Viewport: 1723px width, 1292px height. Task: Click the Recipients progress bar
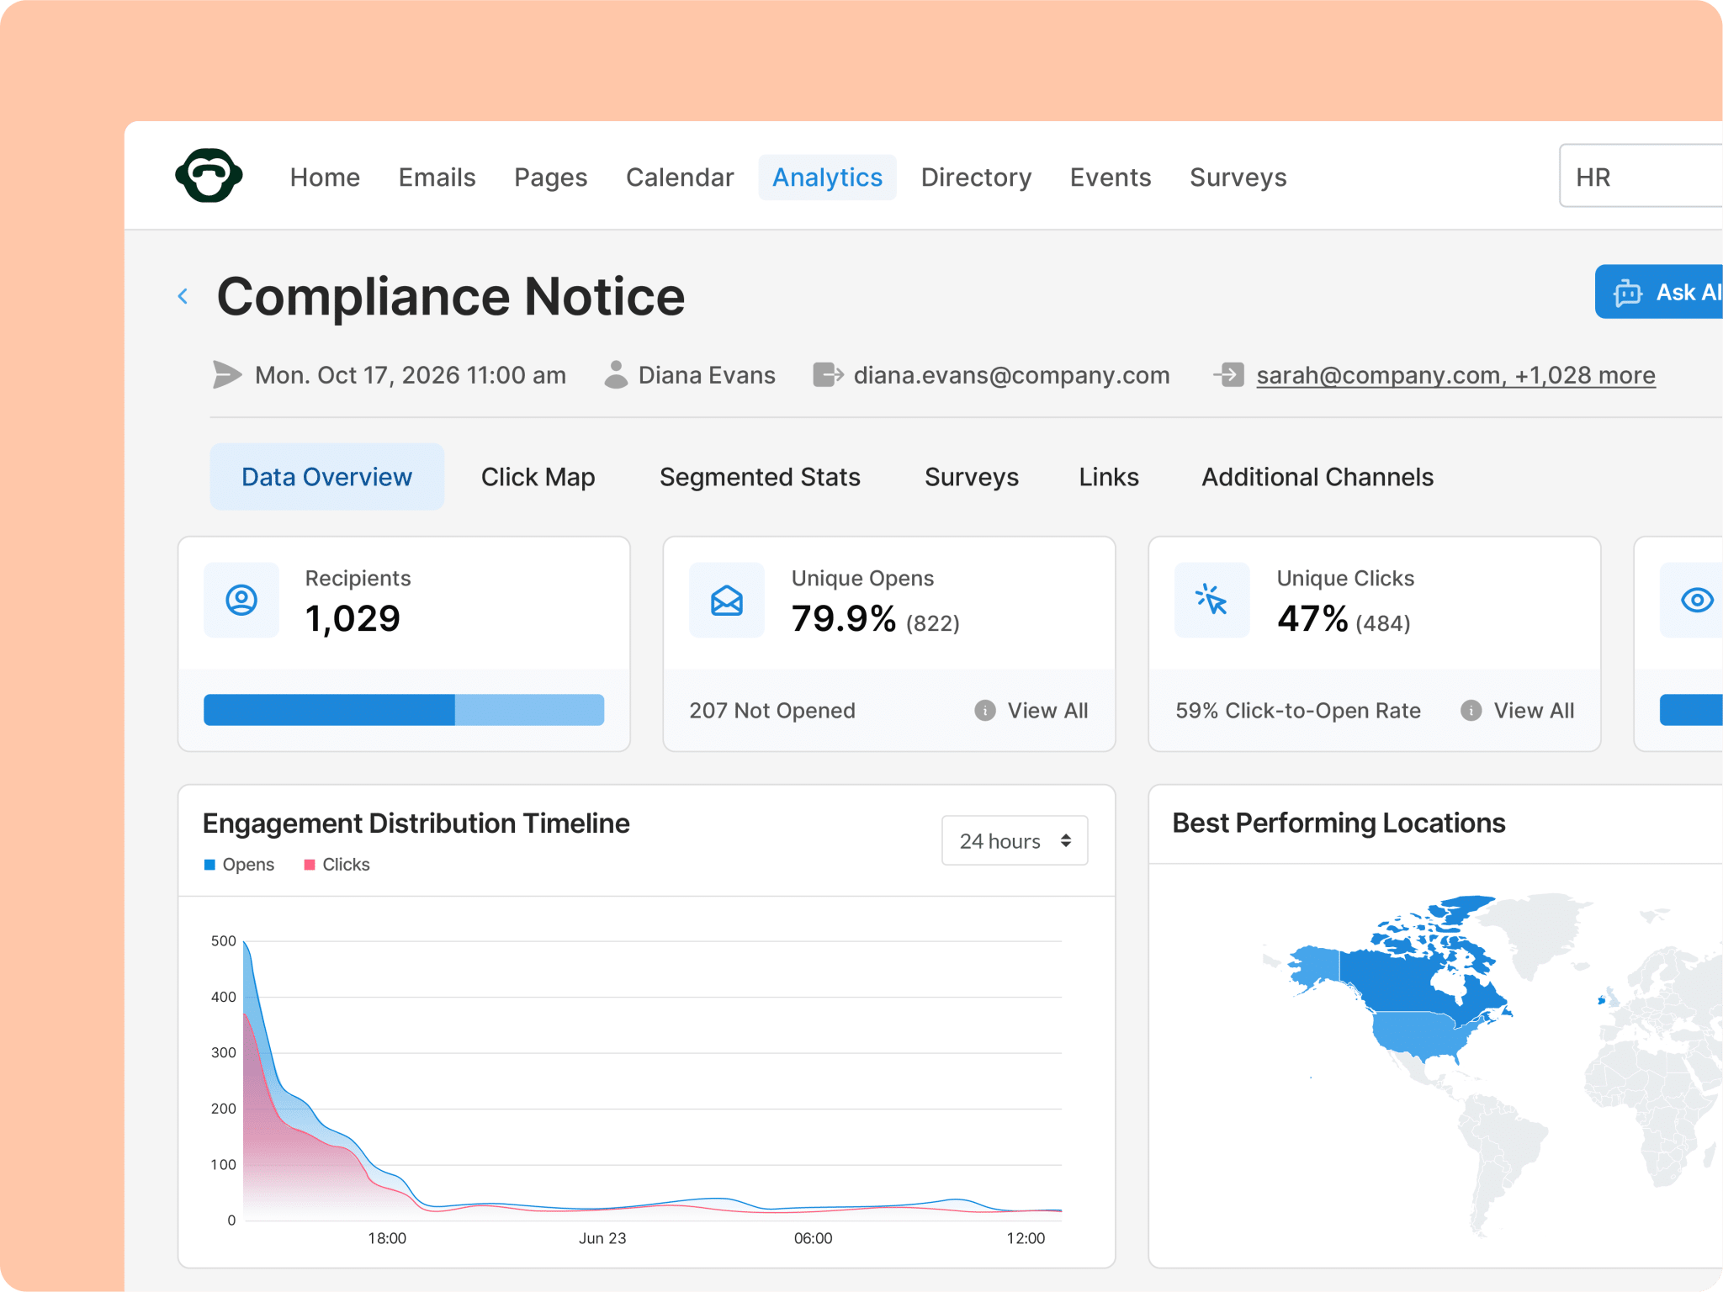click(x=404, y=710)
